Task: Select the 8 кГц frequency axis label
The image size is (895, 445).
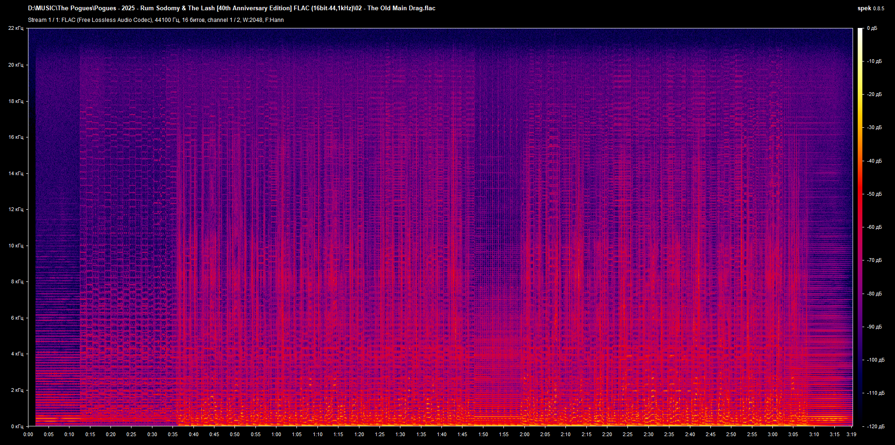Action: (17, 281)
